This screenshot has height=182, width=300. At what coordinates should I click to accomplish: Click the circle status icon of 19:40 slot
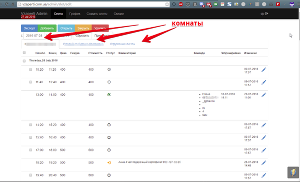(109, 175)
